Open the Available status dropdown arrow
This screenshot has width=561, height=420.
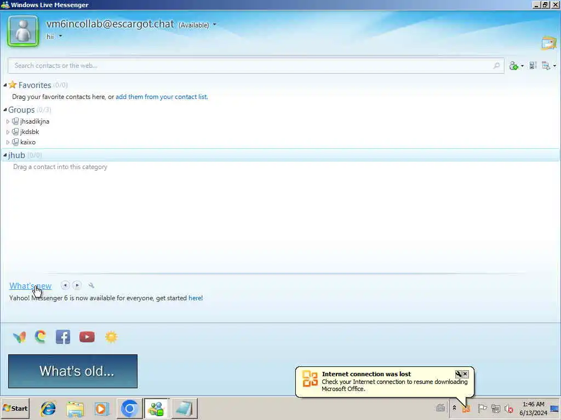[215, 25]
